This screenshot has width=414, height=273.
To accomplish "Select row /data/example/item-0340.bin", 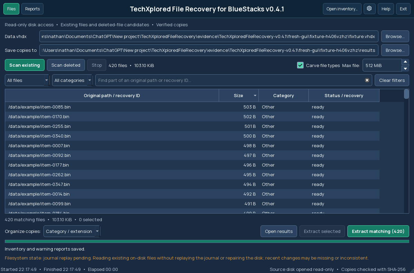I will tap(192, 136).
